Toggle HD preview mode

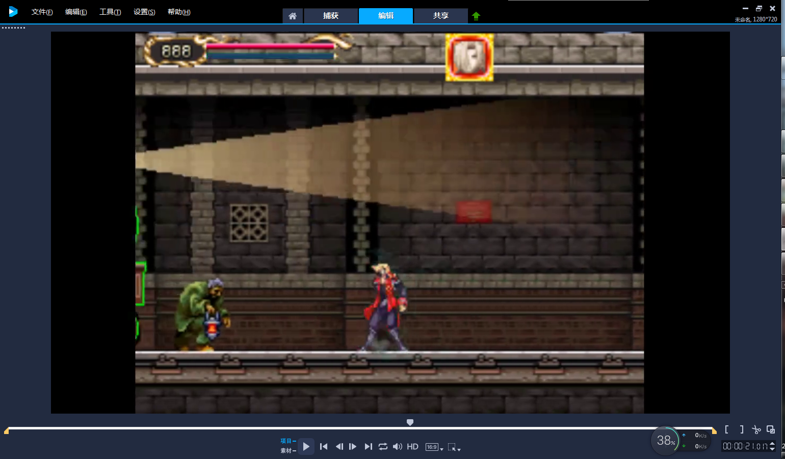[x=412, y=447]
